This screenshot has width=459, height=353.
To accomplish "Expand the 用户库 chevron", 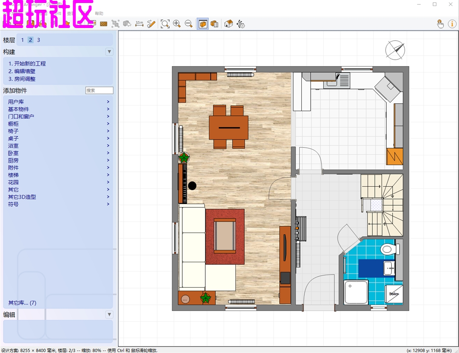I will [108, 102].
